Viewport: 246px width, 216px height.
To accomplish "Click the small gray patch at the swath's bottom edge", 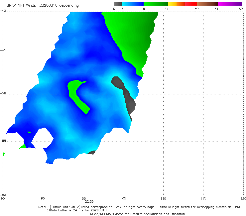I will pos(92,153).
